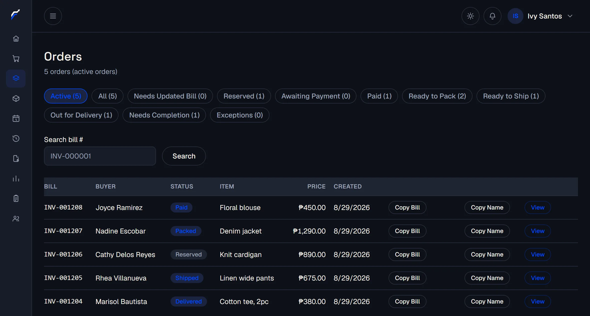Click the PRICE column header
This screenshot has height=316, width=590.
316,186
